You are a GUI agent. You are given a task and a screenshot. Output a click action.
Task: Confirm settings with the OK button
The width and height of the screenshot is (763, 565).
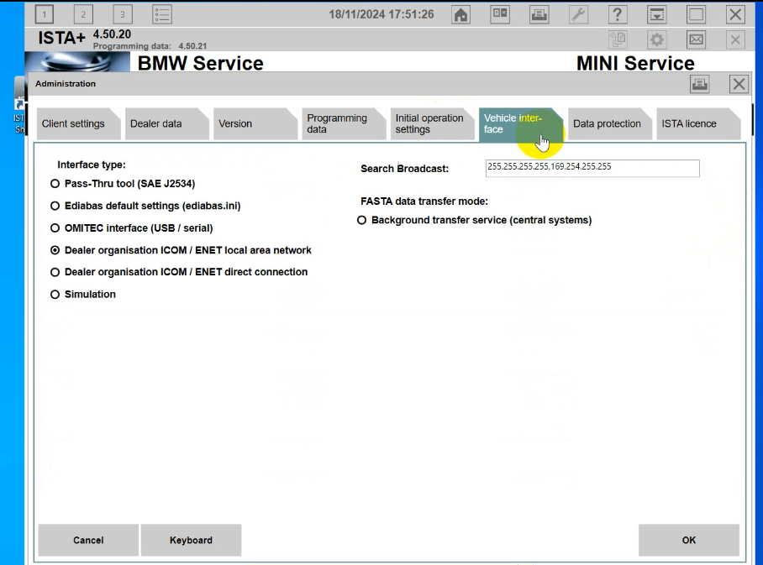(689, 540)
